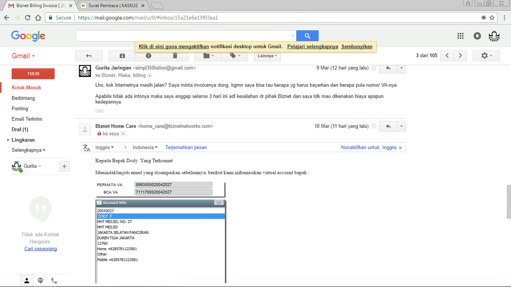511x287 pixels.
Task: Select Biznet Billing Invoice browser tab
Action: tap(40, 6)
